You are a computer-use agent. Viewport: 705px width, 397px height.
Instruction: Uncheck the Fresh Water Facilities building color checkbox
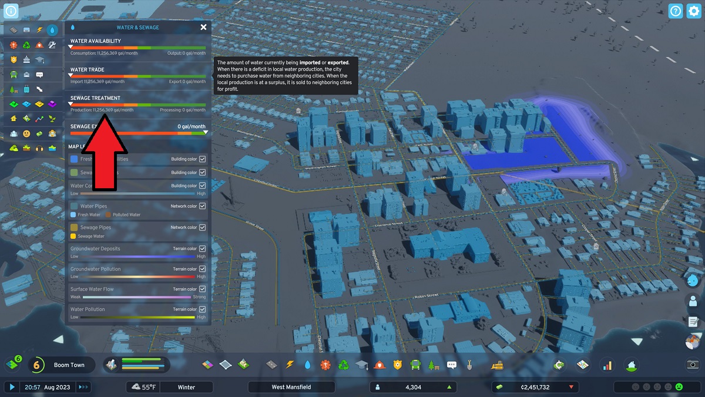tap(203, 159)
